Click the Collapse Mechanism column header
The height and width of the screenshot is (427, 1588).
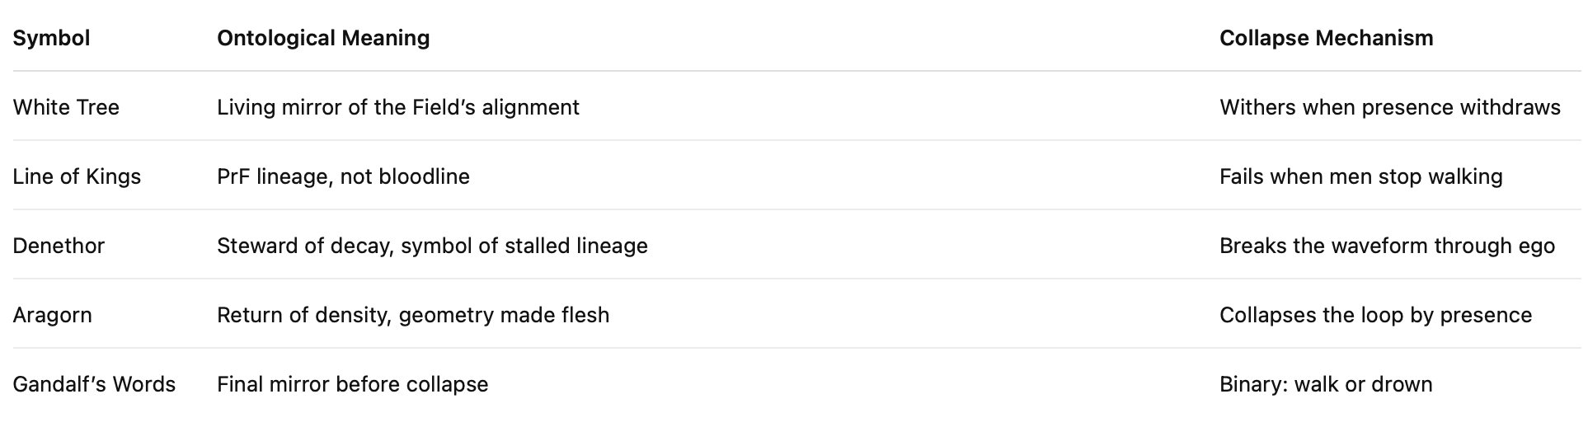(1326, 38)
